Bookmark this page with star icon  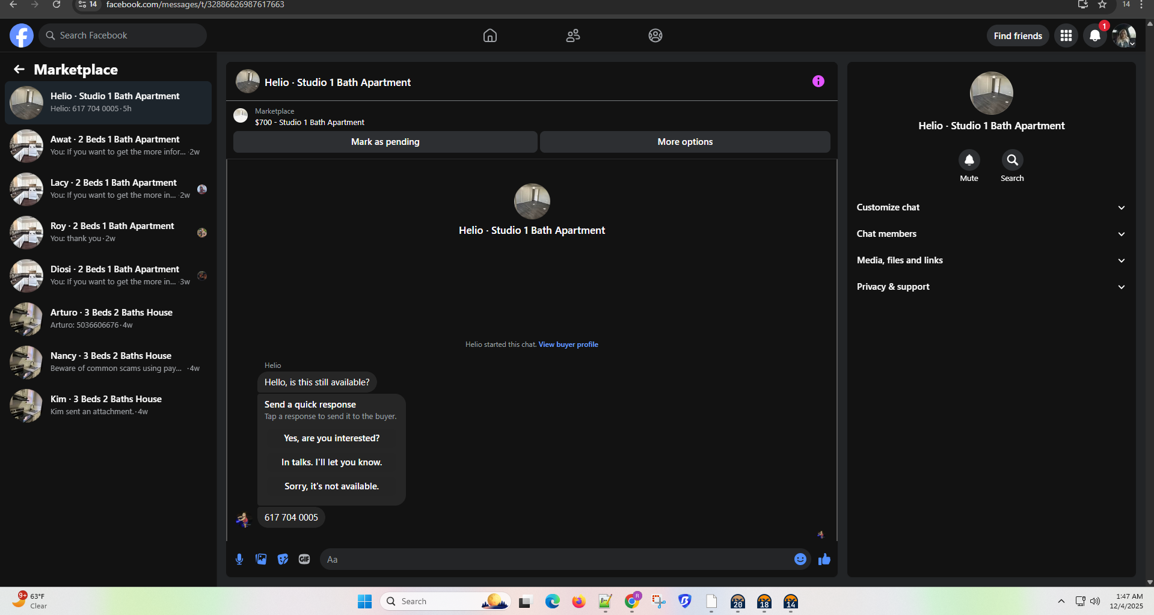pos(1102,4)
